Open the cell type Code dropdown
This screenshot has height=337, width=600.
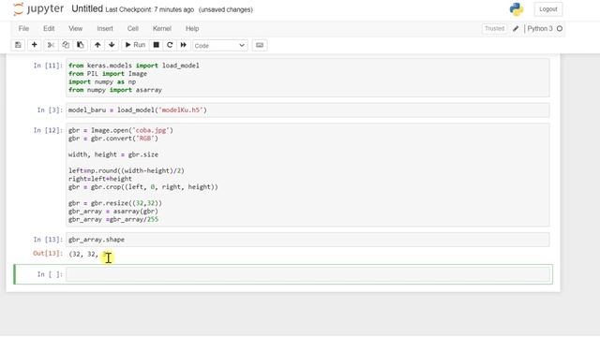(x=220, y=46)
